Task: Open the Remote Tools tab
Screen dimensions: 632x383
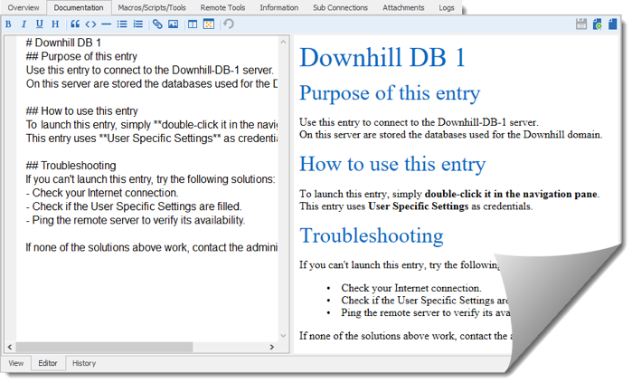Action: (x=222, y=7)
